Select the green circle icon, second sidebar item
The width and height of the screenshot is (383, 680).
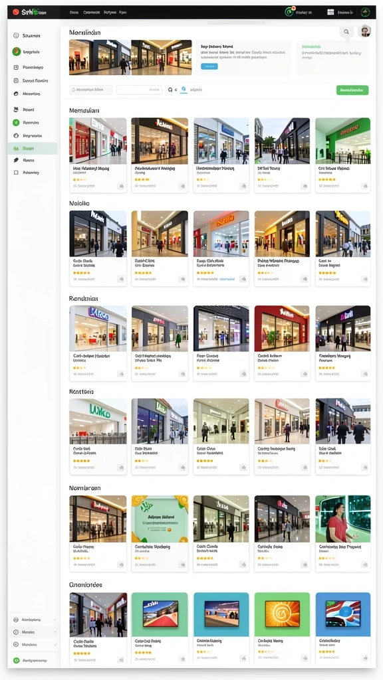coord(17,52)
